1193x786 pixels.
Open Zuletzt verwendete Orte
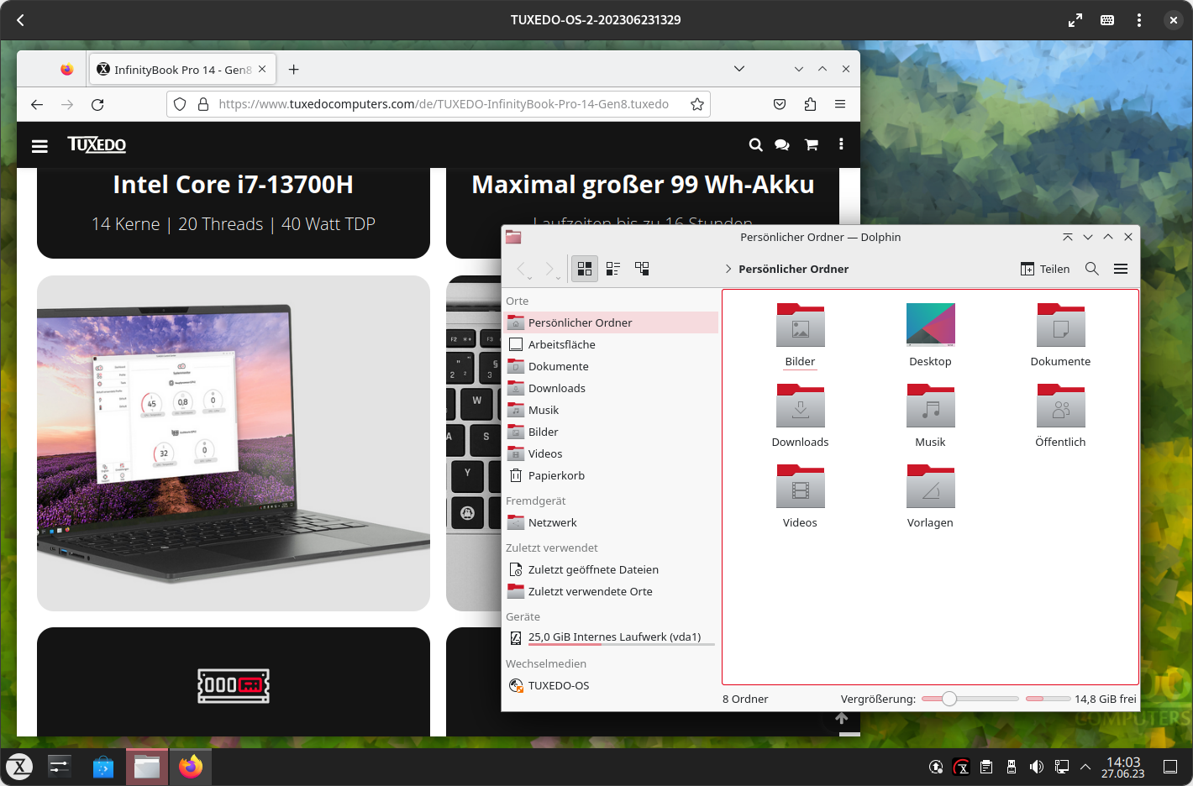pos(611,591)
